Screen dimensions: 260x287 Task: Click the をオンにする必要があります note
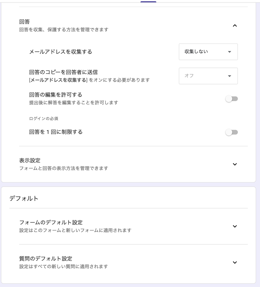[119, 80]
